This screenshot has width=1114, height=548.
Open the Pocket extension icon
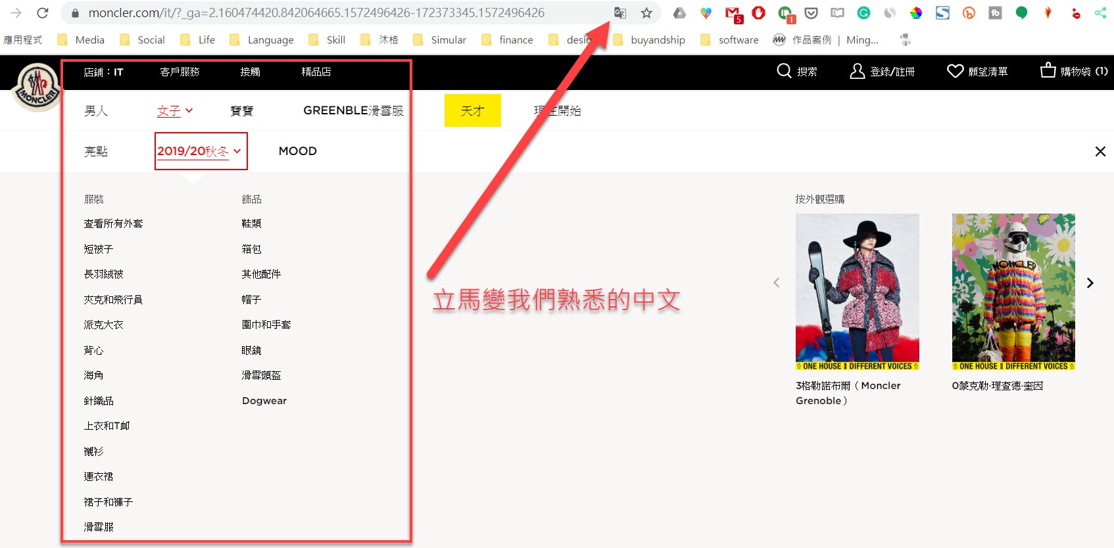pyautogui.click(x=811, y=13)
